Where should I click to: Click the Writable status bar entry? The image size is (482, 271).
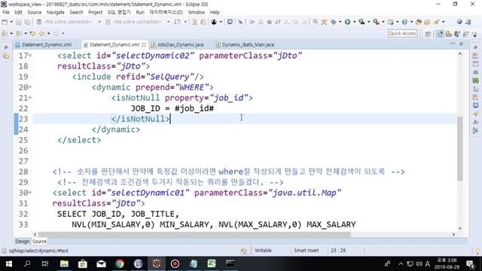(x=263, y=251)
